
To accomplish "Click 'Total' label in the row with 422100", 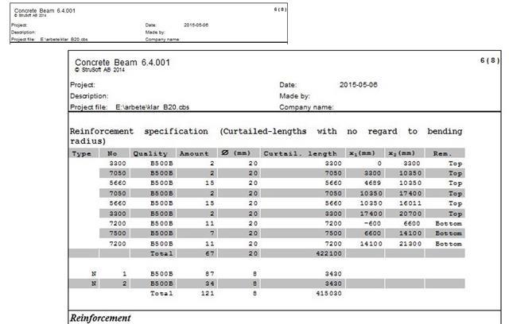I will tap(161, 253).
